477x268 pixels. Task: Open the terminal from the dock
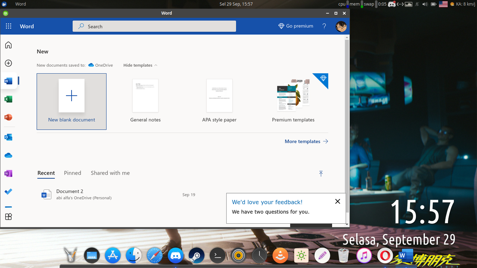pyautogui.click(x=217, y=256)
